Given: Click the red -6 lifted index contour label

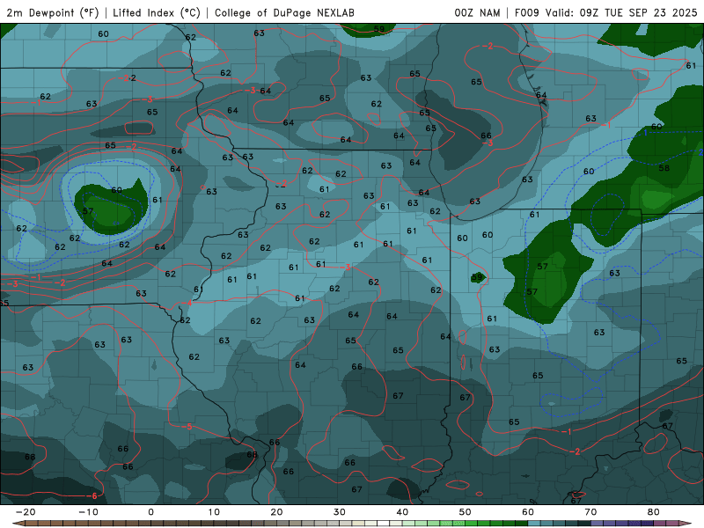Looking at the screenshot, I should pos(92,495).
